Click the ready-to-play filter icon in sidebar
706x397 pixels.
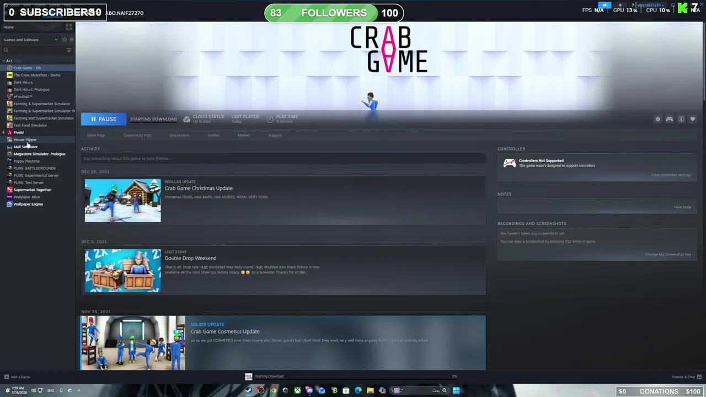click(71, 40)
